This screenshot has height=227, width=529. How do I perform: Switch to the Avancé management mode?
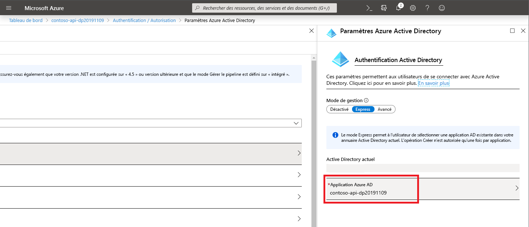pos(385,109)
